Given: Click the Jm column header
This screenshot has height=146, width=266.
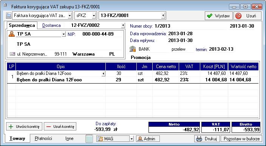Looking at the screenshot, I should (144, 67).
